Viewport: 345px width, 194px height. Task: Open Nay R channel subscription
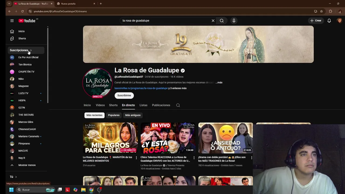point(26,158)
